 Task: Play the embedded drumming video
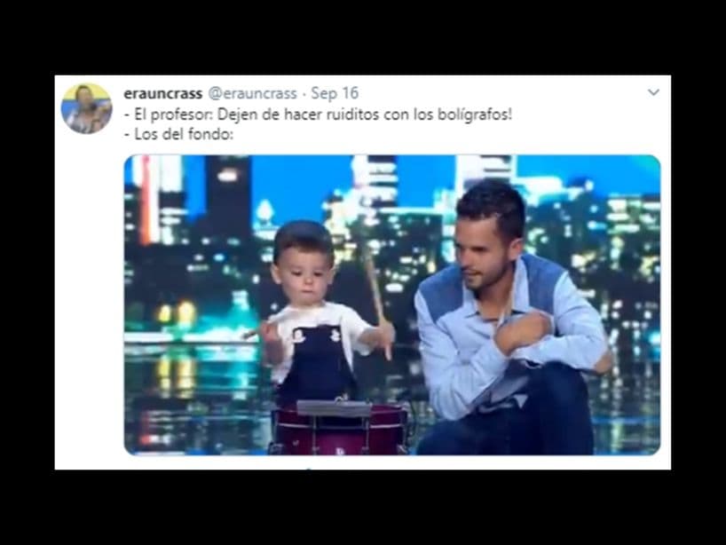click(x=392, y=305)
